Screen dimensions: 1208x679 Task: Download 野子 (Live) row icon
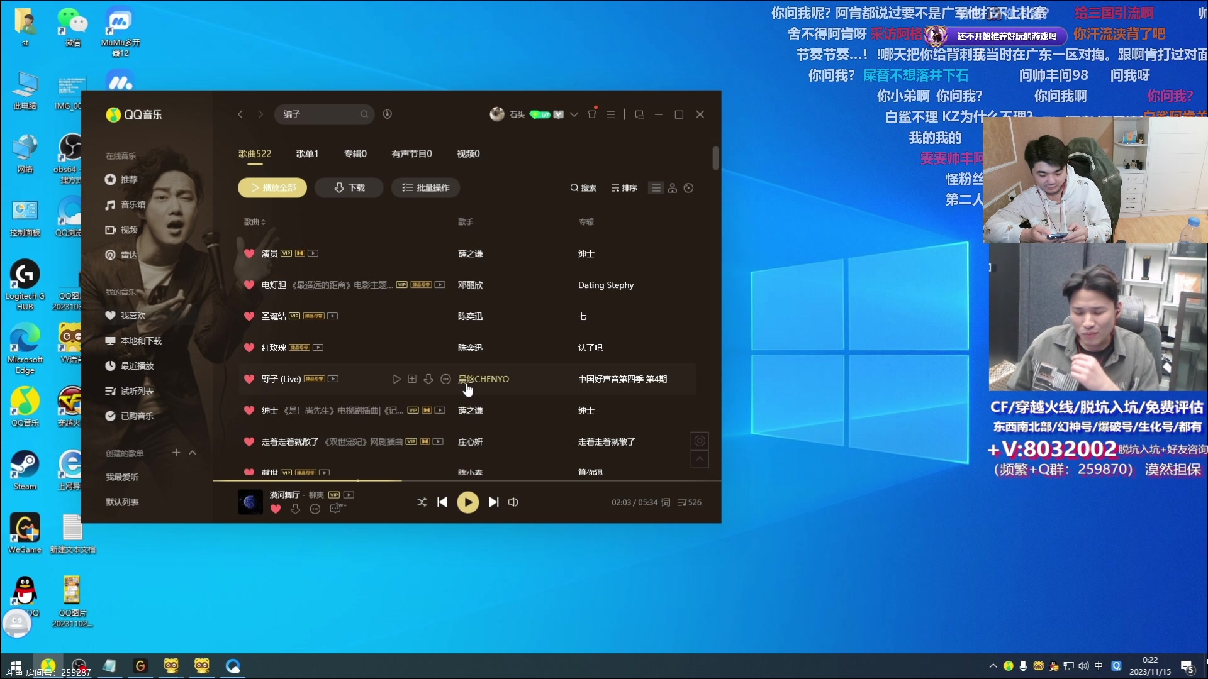pyautogui.click(x=428, y=379)
